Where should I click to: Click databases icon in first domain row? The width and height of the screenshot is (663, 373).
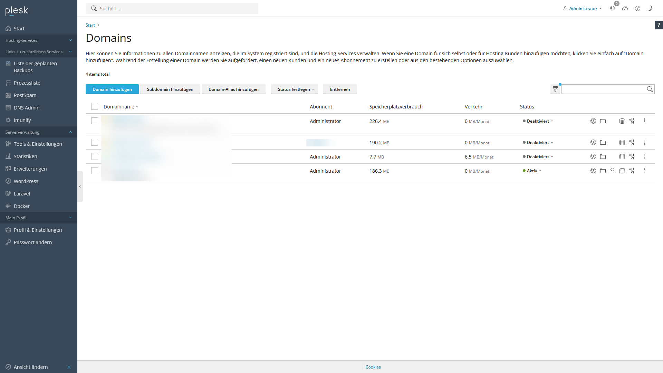tap(622, 121)
